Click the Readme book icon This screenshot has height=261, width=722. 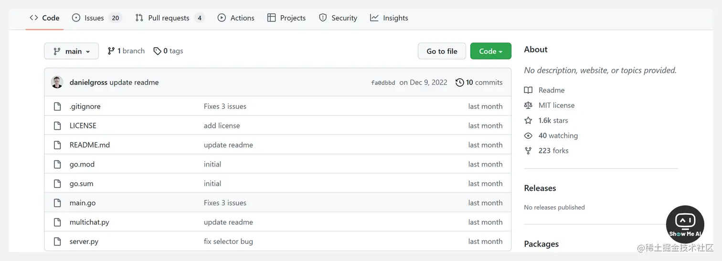coord(528,90)
